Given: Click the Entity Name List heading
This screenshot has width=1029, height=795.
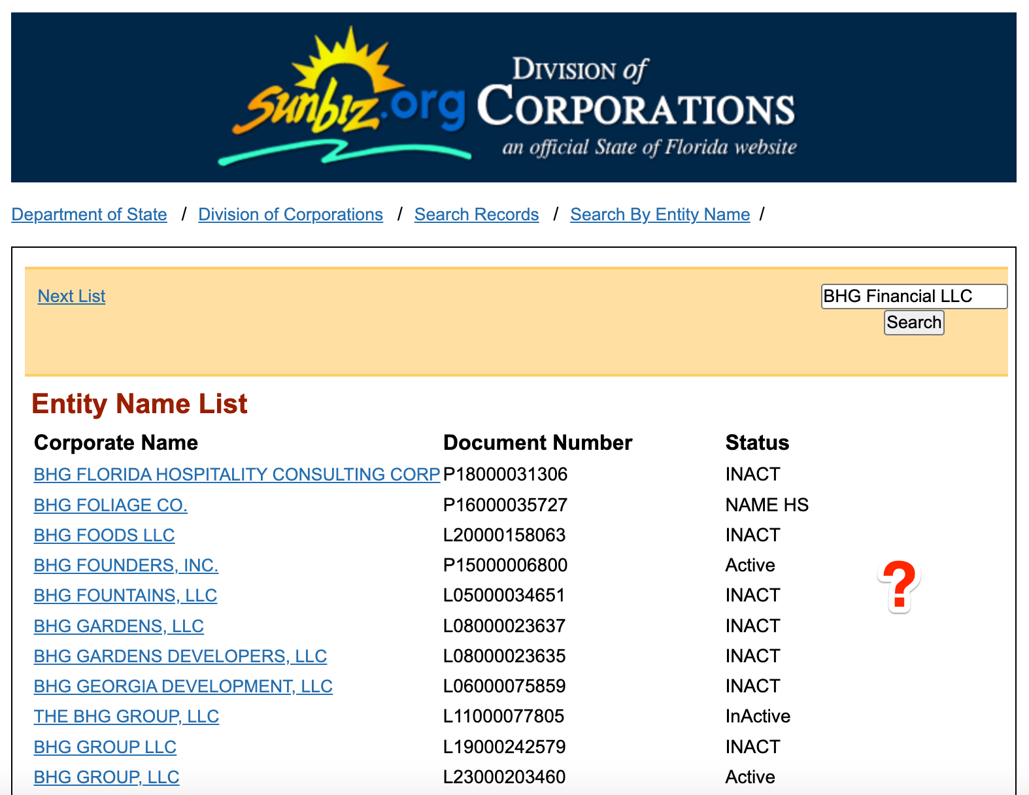Looking at the screenshot, I should 139,403.
